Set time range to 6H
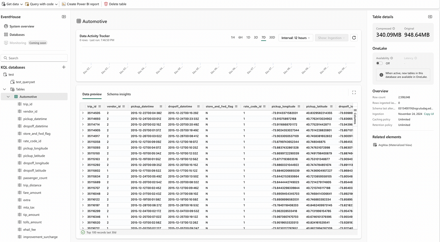Viewport: 440px width, 242px height. click(x=240, y=37)
